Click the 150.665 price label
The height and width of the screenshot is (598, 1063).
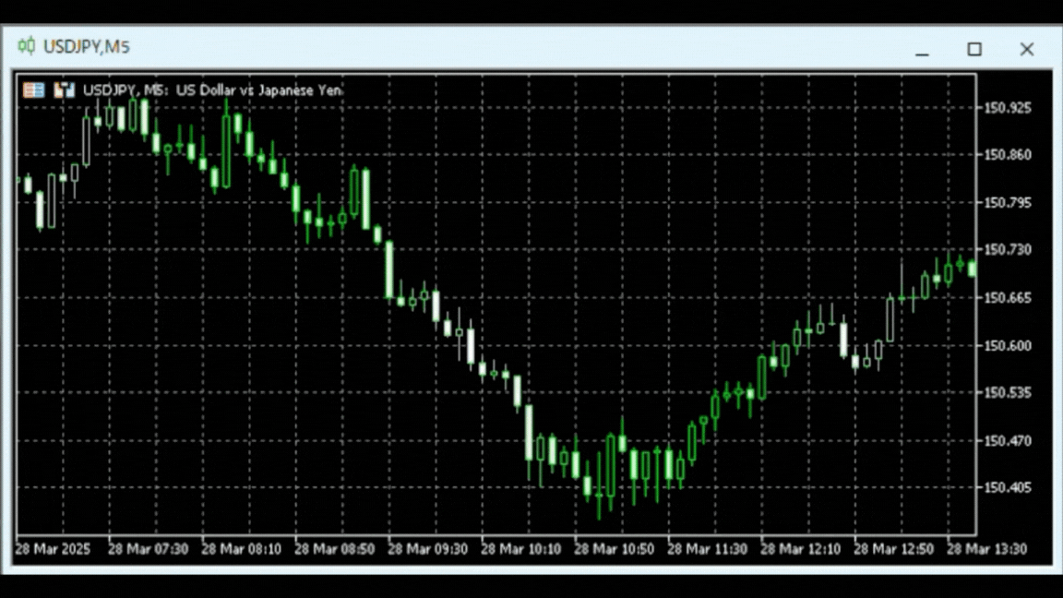click(x=1008, y=298)
